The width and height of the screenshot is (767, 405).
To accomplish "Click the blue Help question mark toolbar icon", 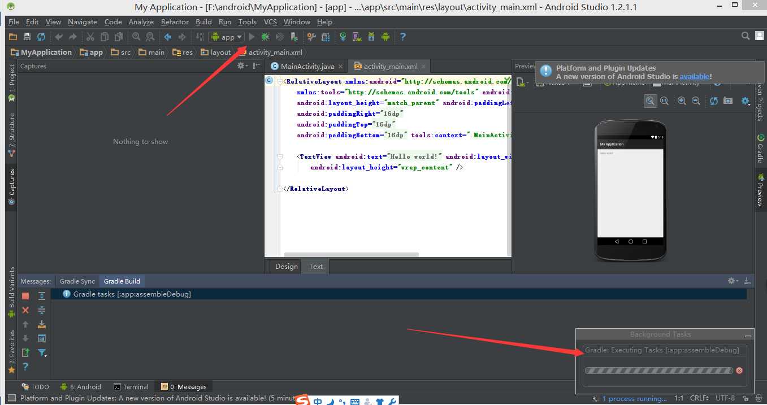I will click(403, 37).
